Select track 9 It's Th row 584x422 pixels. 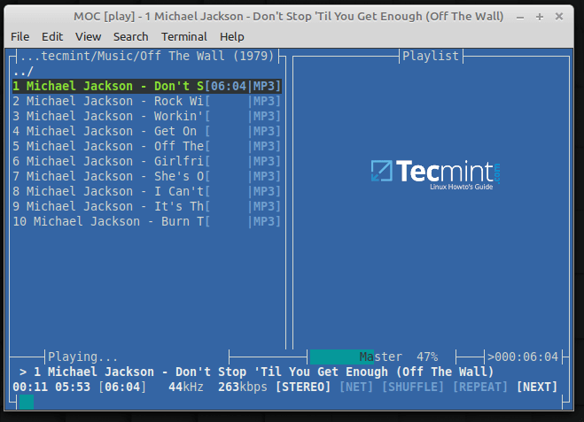[147, 207]
